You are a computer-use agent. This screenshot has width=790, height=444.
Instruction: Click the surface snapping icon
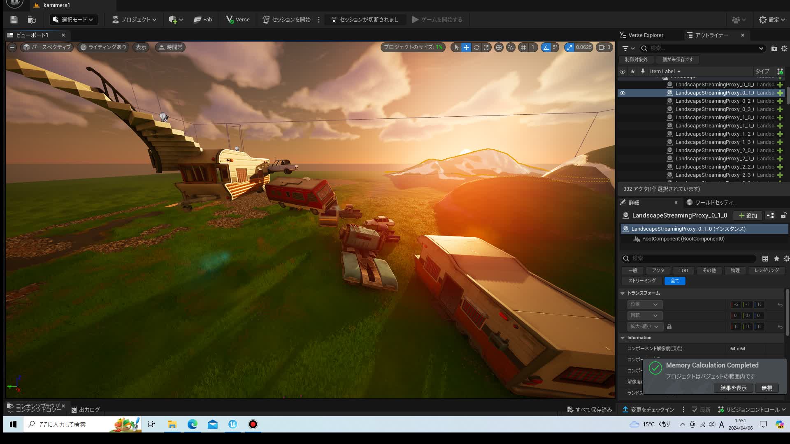point(511,47)
